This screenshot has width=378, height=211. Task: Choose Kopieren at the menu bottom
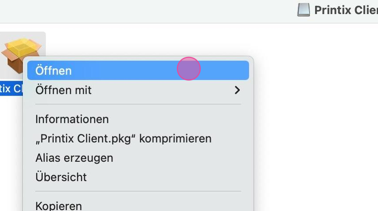coord(58,205)
